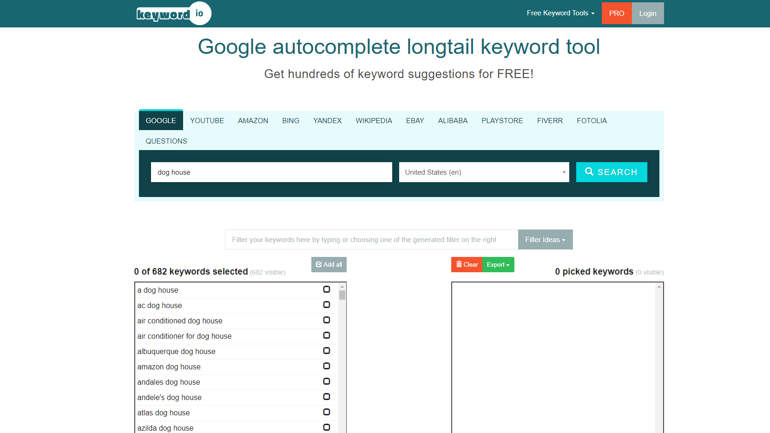This screenshot has width=770, height=433.
Task: Select the GOOGLE tab
Action: 161,120
